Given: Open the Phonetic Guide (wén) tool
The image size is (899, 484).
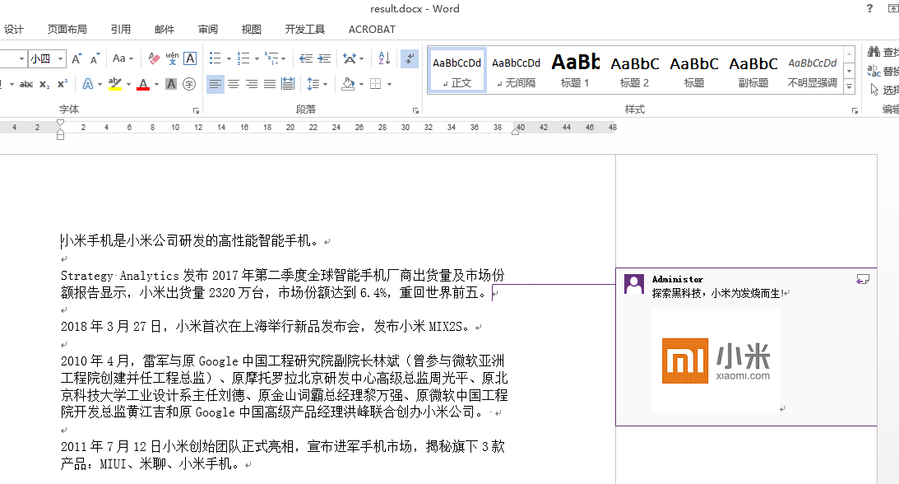Looking at the screenshot, I should click(x=172, y=58).
